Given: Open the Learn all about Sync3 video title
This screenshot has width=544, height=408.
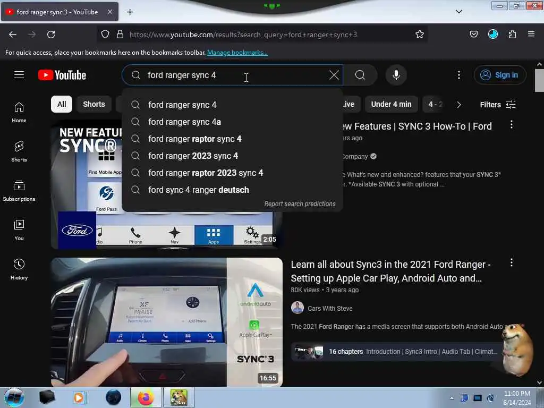Looking at the screenshot, I should pyautogui.click(x=390, y=271).
